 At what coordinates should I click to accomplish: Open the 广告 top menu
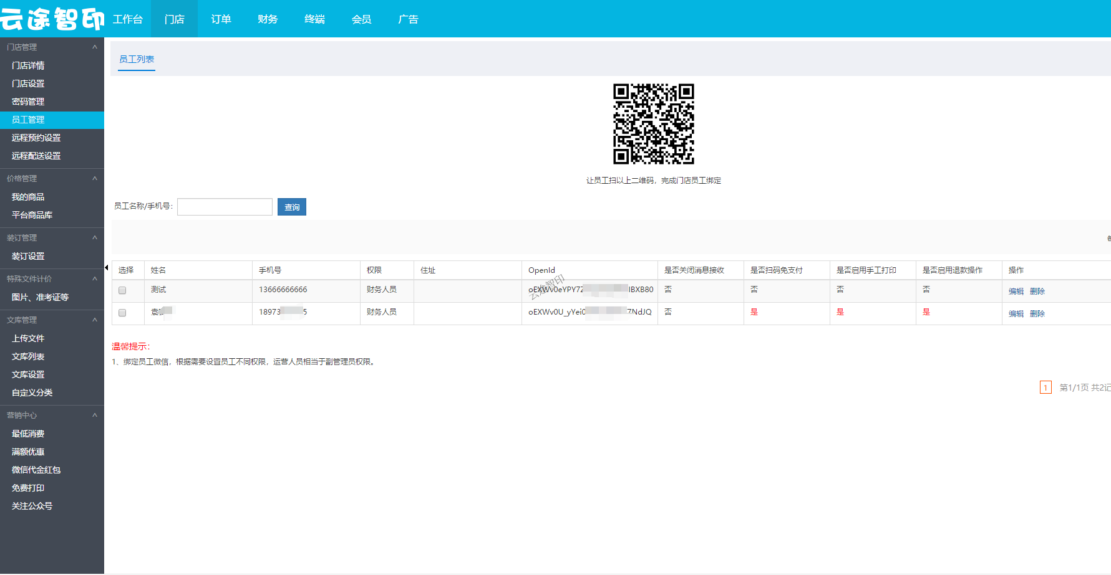click(x=408, y=19)
